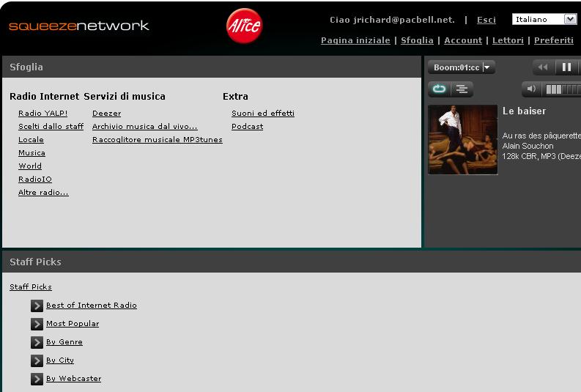The width and height of the screenshot is (581, 392).
Task: Toggle the repeat button
Action: pos(439,89)
